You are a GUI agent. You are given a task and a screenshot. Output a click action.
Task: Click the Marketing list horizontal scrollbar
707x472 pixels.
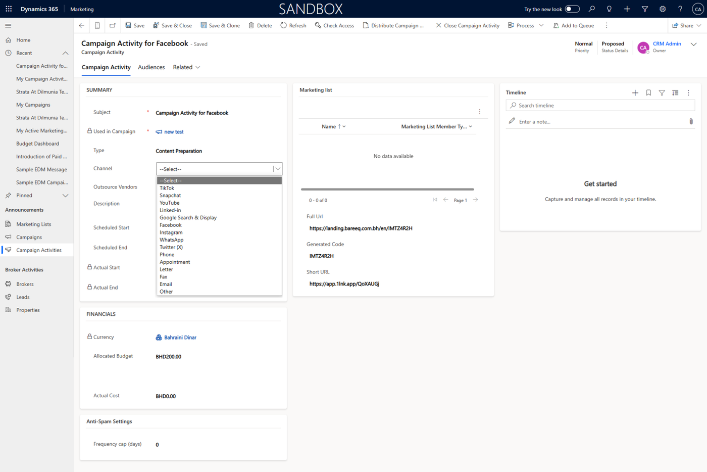pos(387,190)
